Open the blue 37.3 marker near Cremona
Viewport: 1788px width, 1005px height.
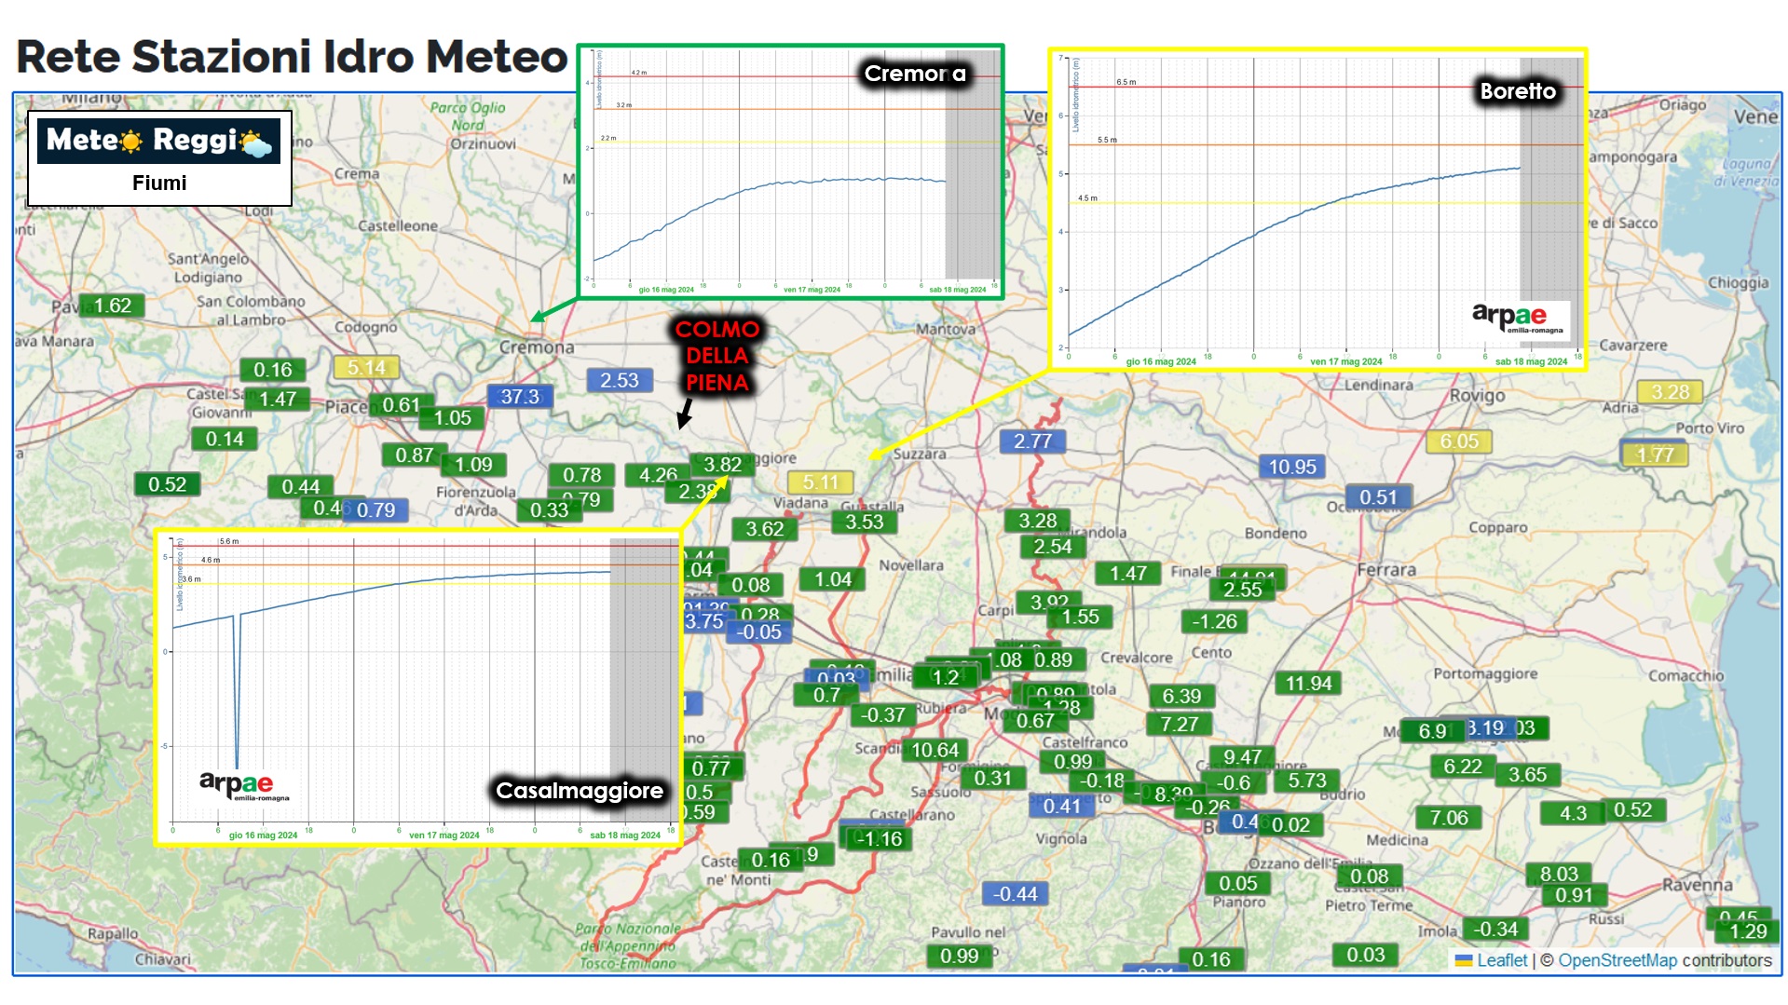click(x=520, y=397)
